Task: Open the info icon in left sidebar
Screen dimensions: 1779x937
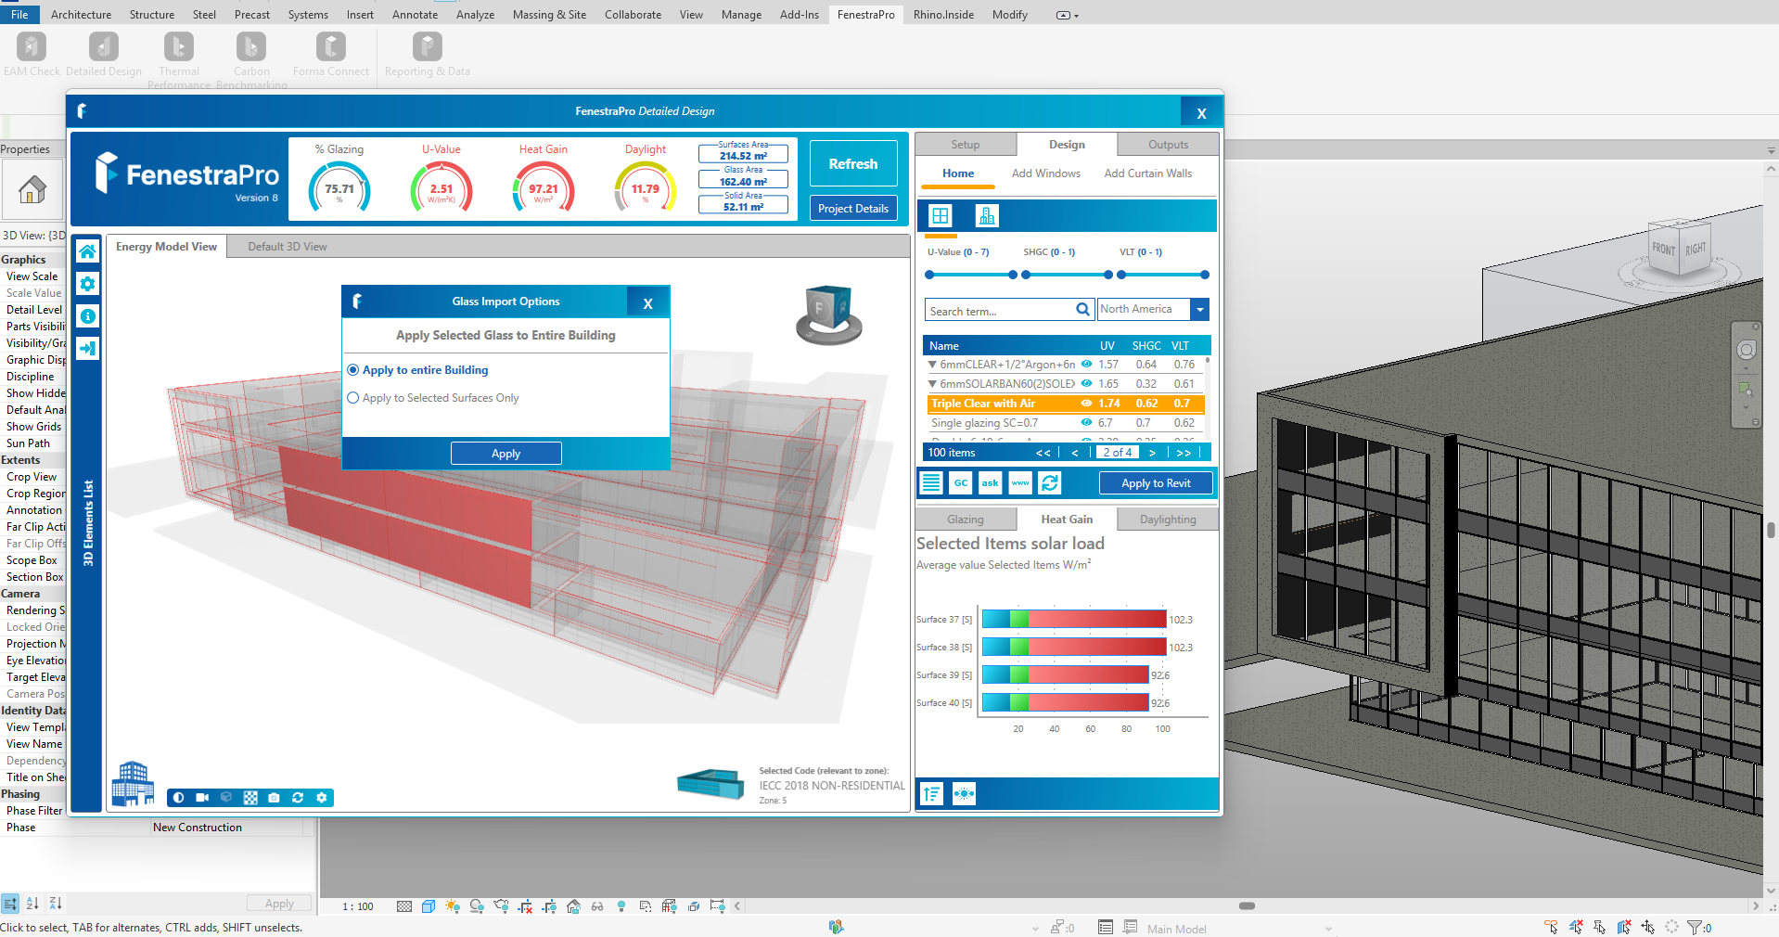Action: pos(87,316)
